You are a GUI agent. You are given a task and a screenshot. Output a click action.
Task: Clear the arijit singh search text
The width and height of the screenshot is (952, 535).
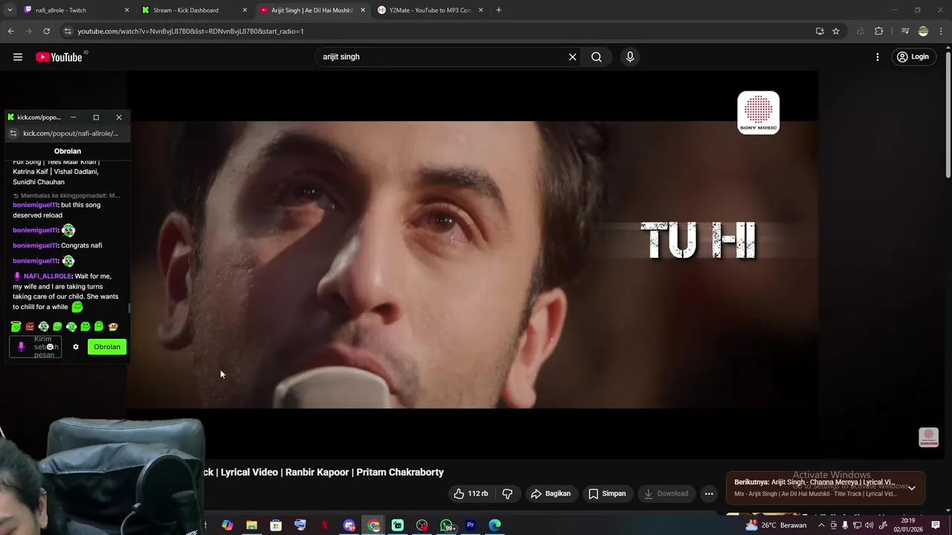coord(573,57)
